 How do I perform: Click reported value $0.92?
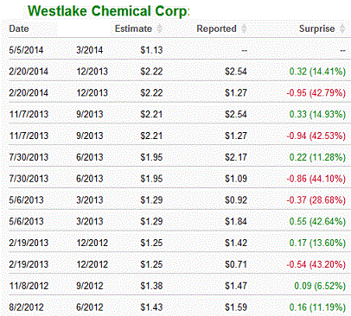(x=236, y=200)
